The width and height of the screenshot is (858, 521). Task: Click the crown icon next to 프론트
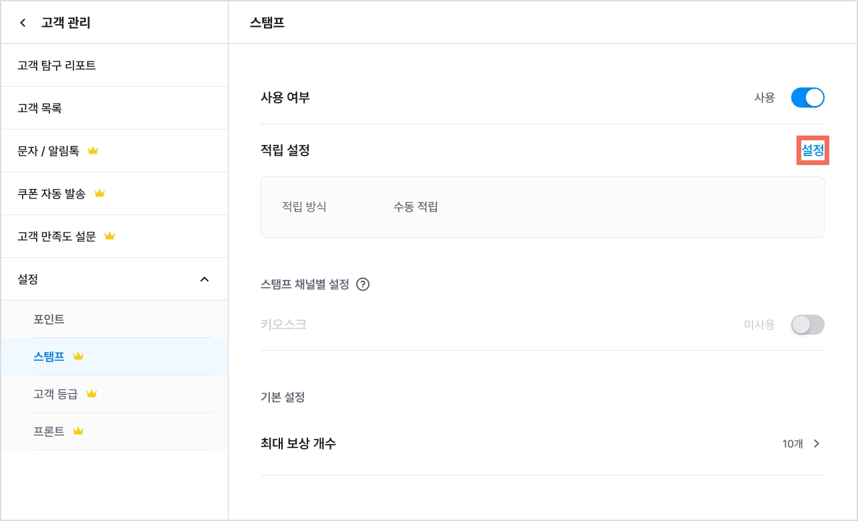pyautogui.click(x=78, y=431)
